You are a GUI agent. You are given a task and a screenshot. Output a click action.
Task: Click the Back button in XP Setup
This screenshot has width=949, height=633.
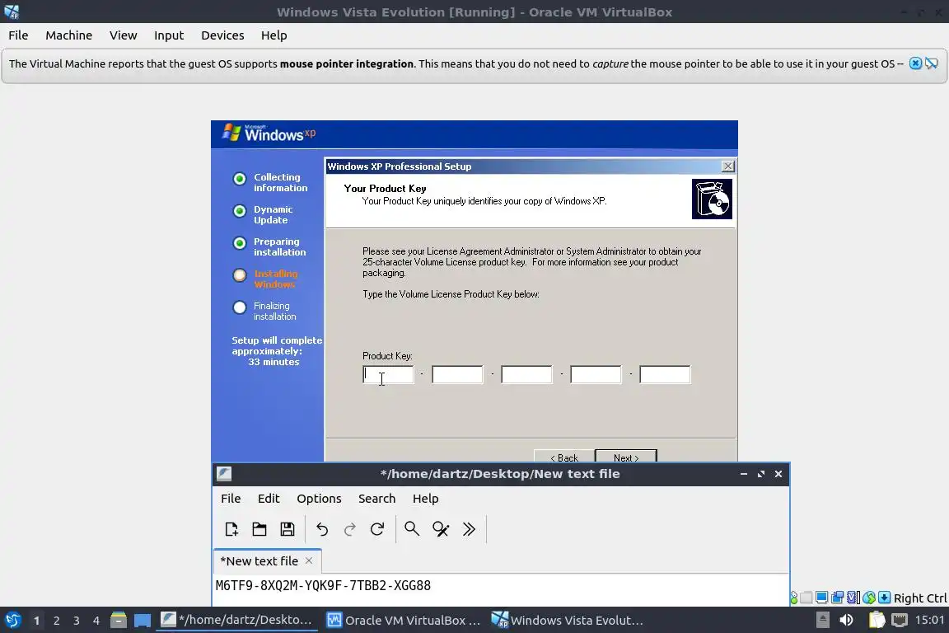[564, 456]
